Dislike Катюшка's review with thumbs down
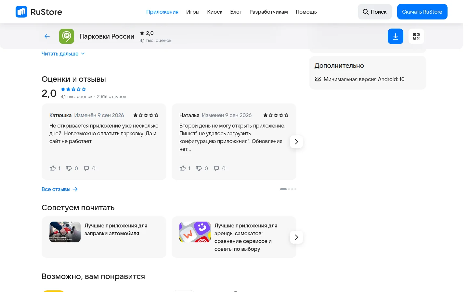The height and width of the screenshot is (292, 468). pyautogui.click(x=69, y=168)
